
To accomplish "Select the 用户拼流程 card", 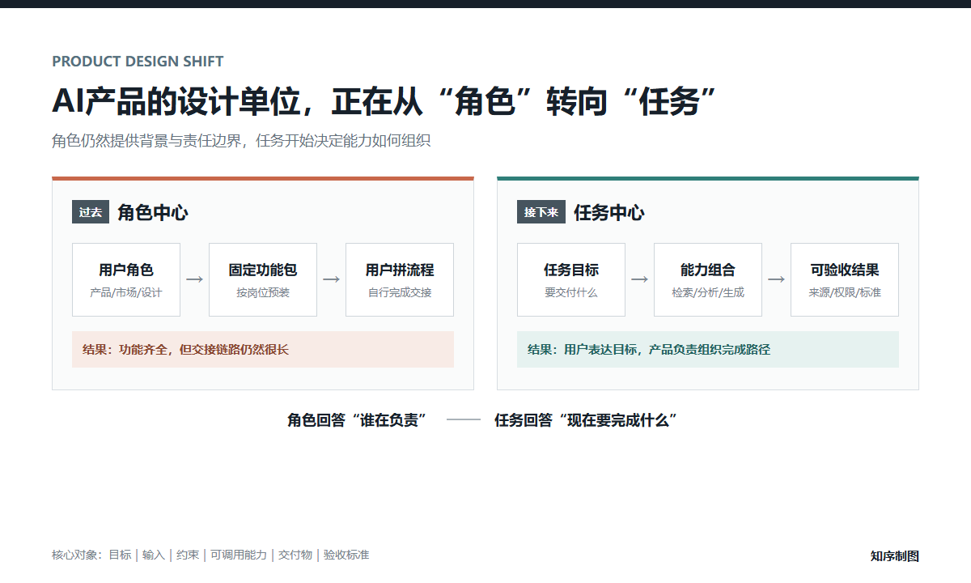I will (400, 279).
